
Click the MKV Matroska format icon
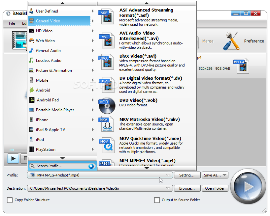106,124
